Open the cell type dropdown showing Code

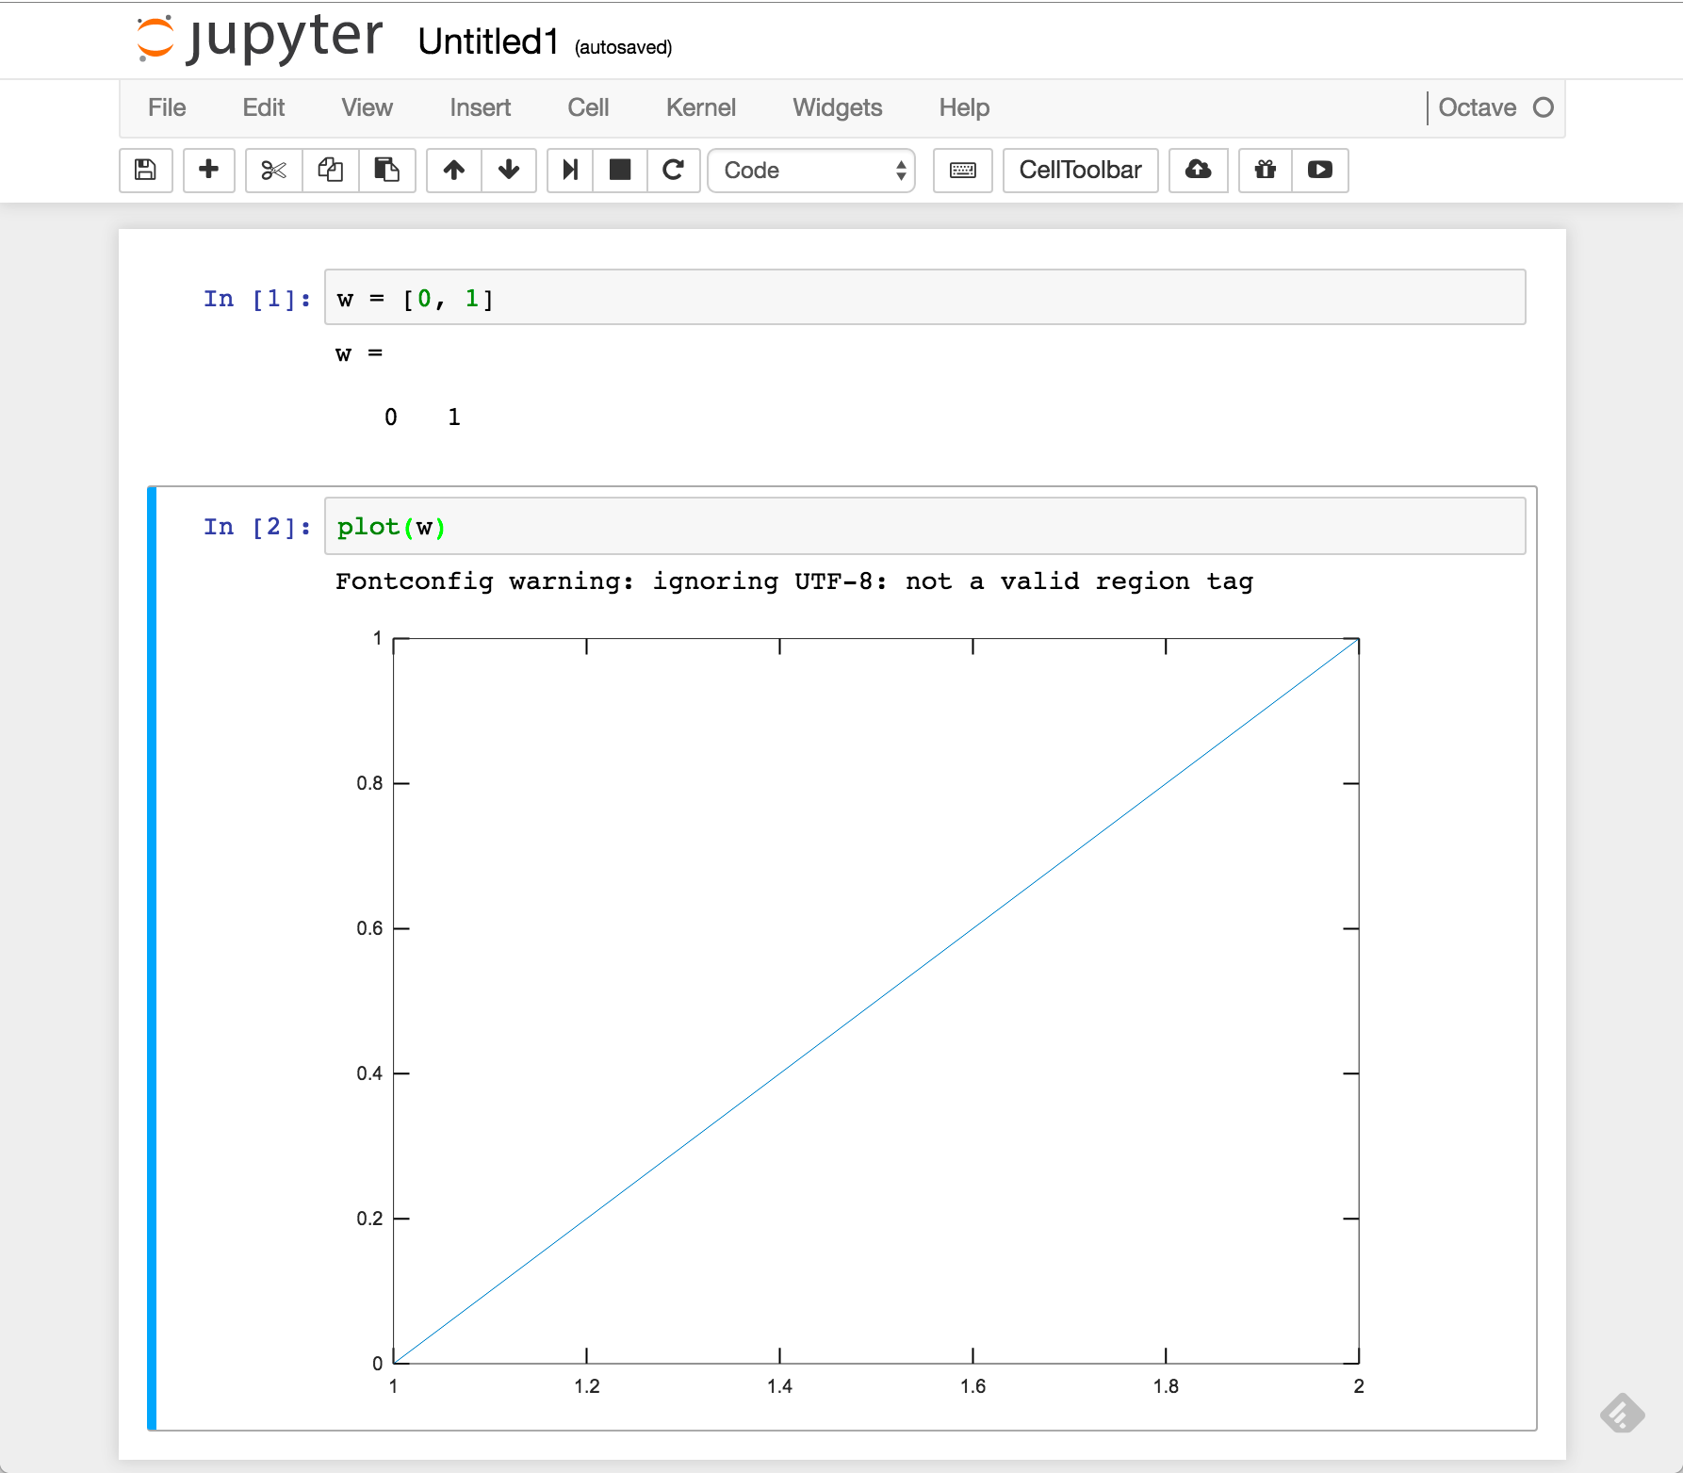point(810,171)
